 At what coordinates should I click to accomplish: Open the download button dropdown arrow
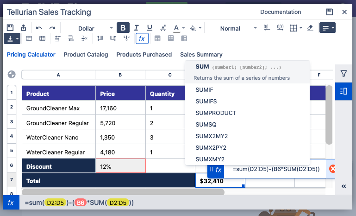coord(17,38)
